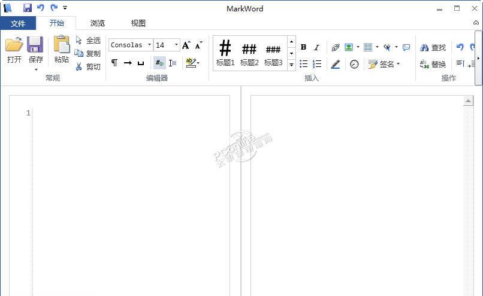Click the MarkWord app icon in title bar

pyautogui.click(x=7, y=8)
